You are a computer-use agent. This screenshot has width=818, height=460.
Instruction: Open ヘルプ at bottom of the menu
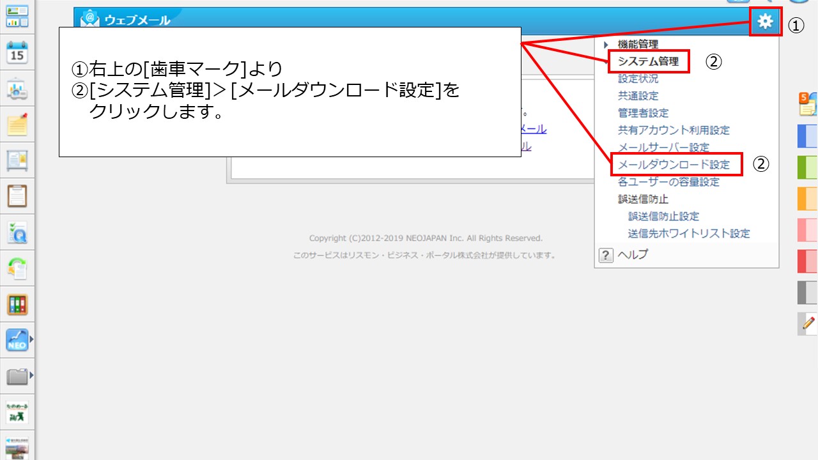point(632,255)
